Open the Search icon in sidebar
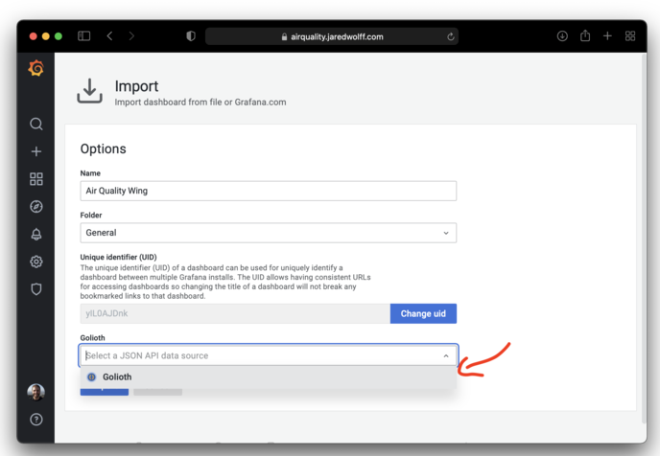Screen dimensions: 660x456 tap(36, 124)
